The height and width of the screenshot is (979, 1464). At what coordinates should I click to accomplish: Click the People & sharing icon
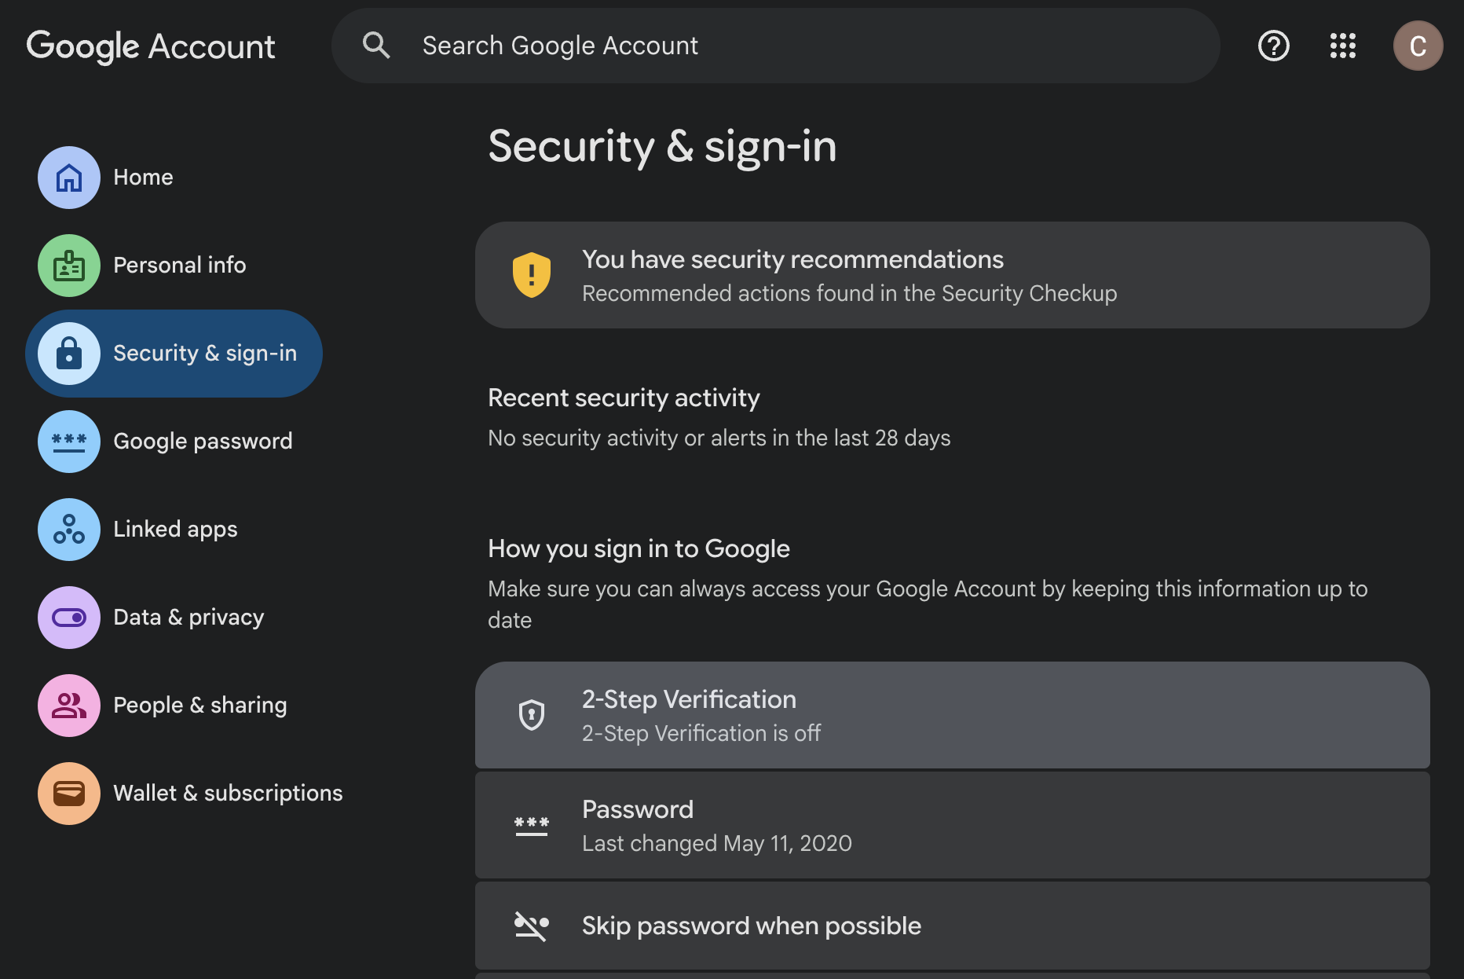pos(69,706)
